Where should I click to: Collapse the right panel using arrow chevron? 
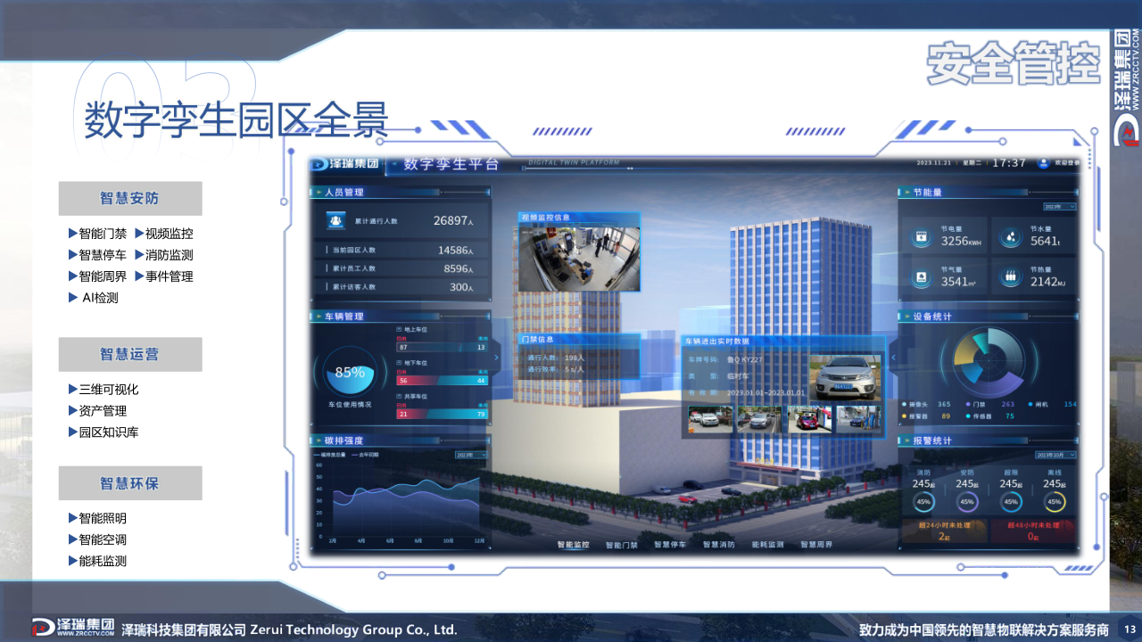pos(891,357)
